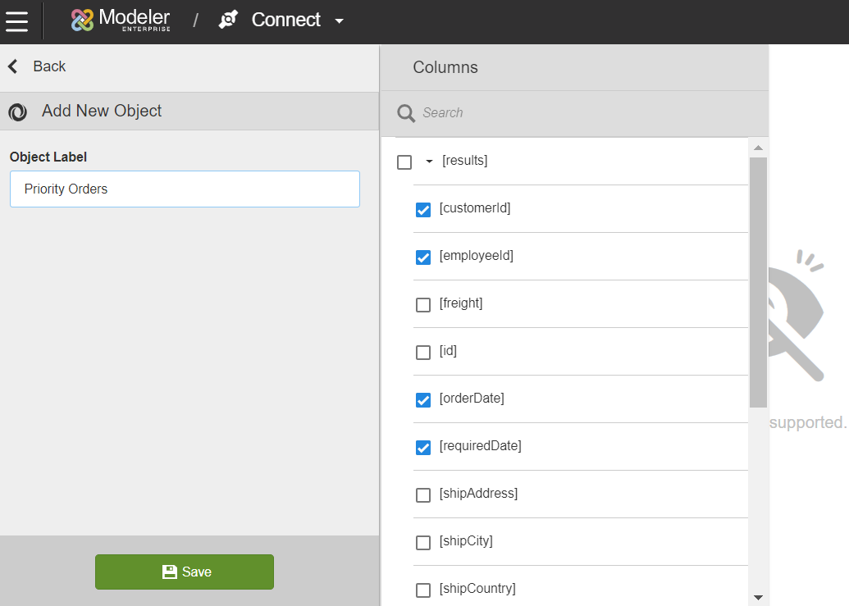Click the Object Label text field
849x606 pixels.
tap(185, 189)
